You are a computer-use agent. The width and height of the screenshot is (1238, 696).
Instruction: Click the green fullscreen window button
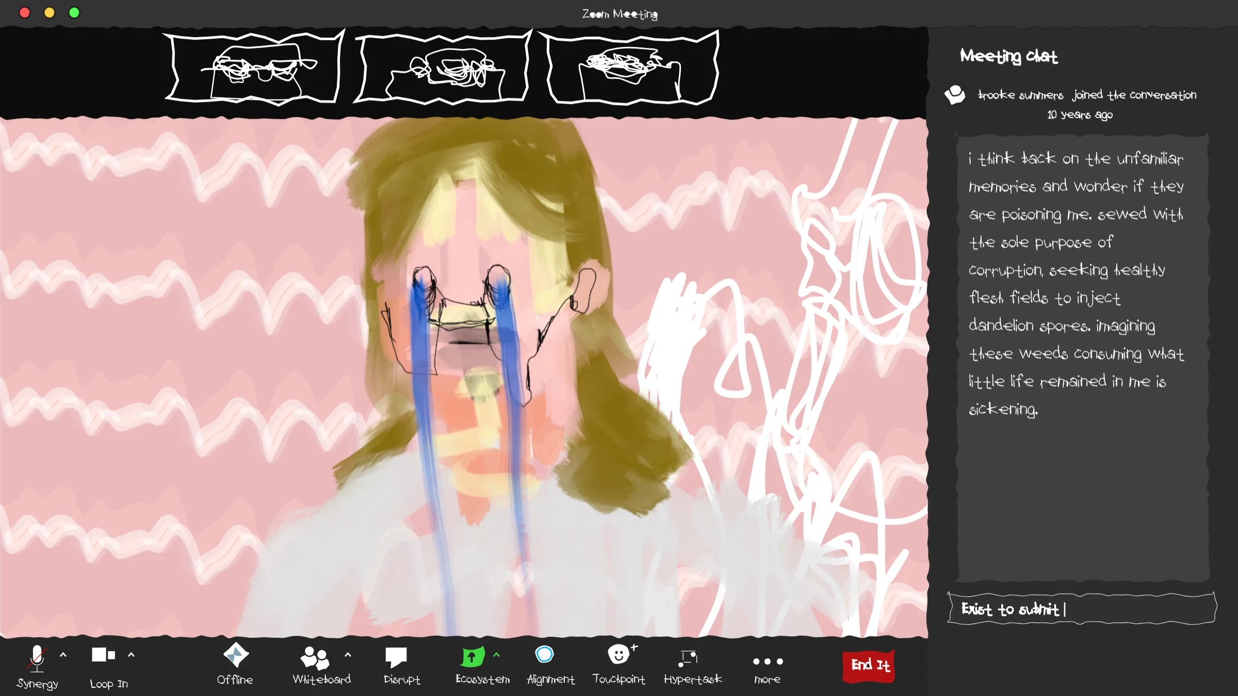74,13
